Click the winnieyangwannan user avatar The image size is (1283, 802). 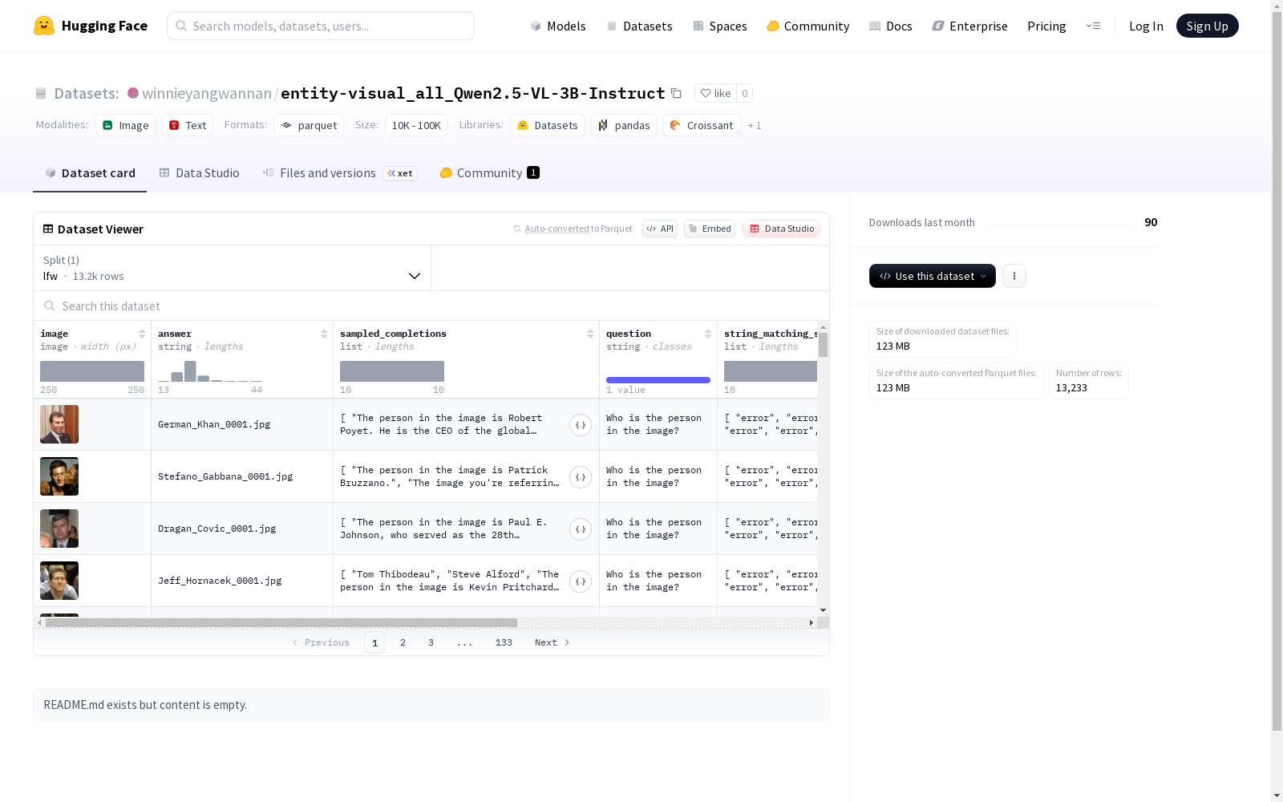[133, 93]
